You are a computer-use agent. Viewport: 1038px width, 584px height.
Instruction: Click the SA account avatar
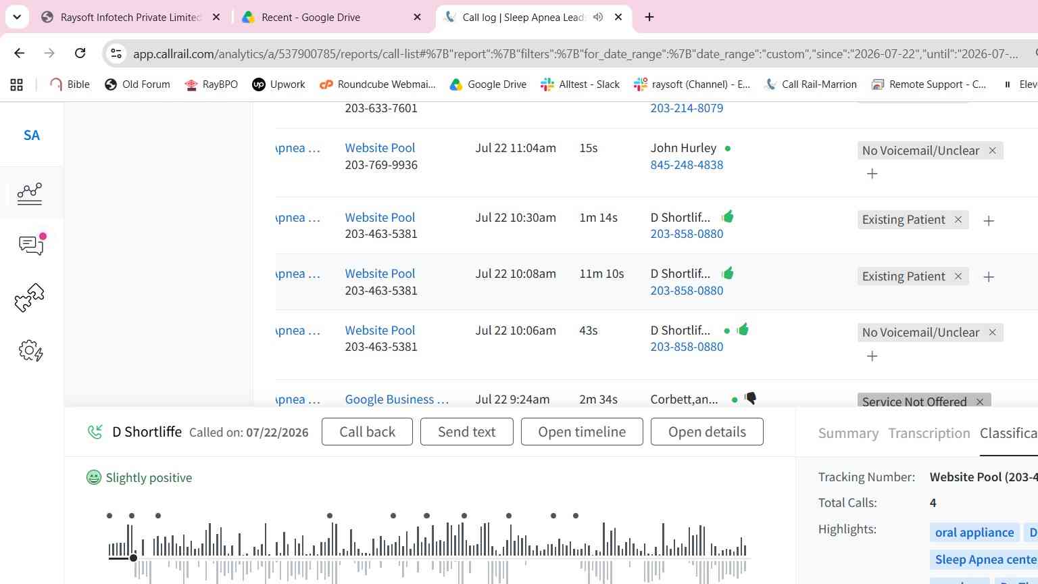(x=32, y=135)
